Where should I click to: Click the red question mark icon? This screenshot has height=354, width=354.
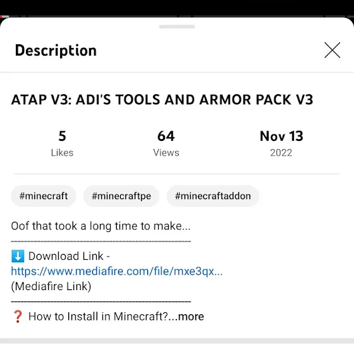pos(18,316)
